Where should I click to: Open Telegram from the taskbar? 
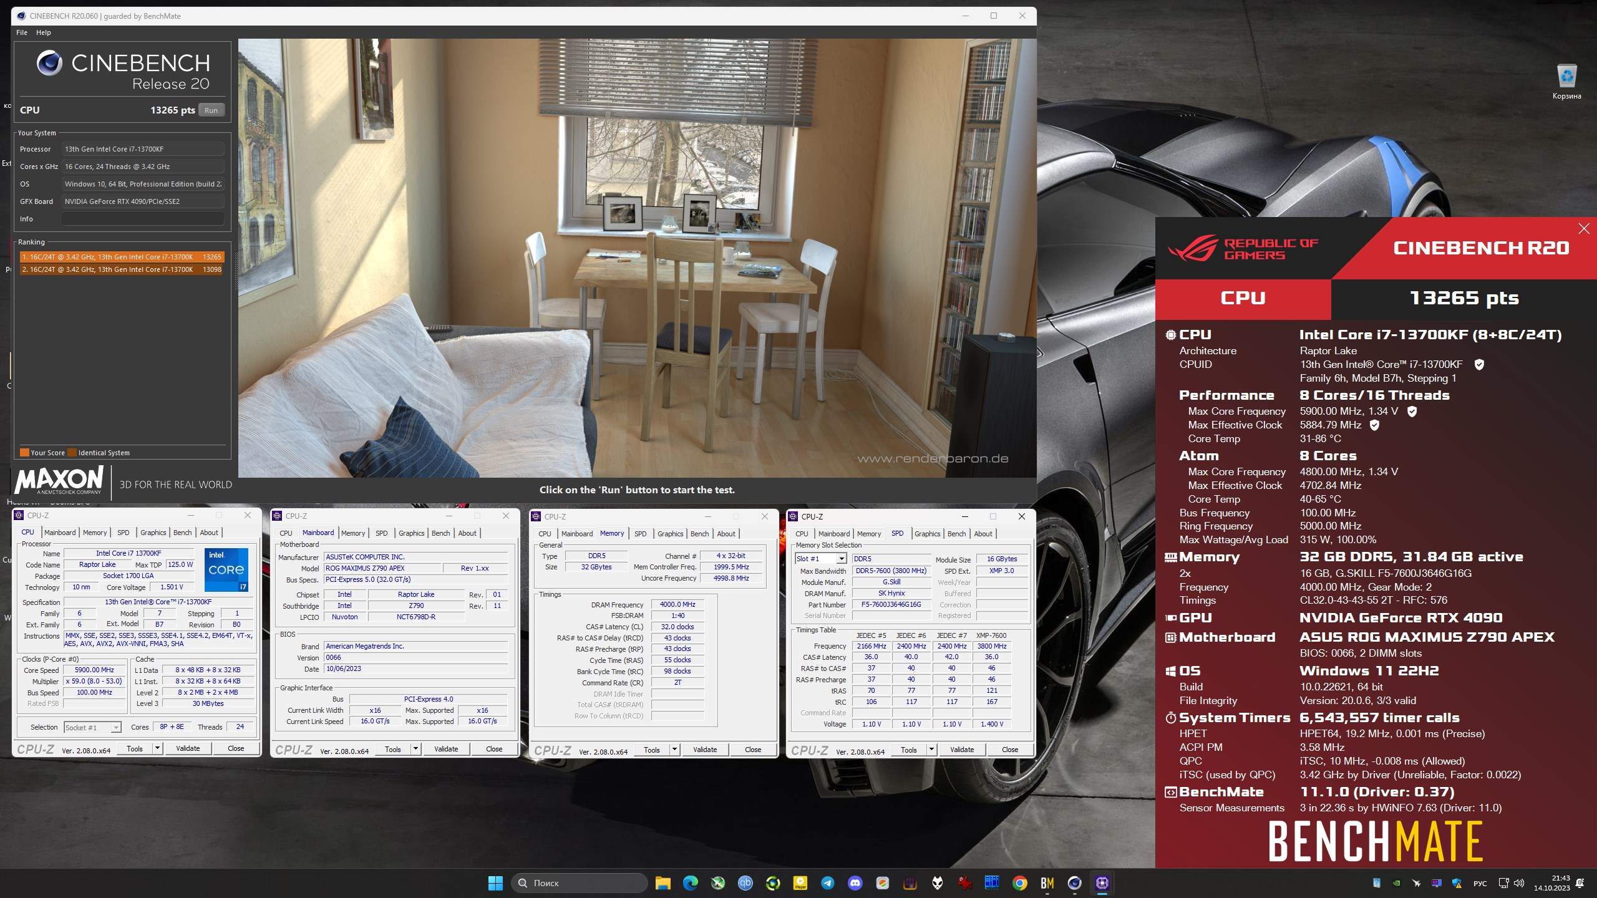coord(827,883)
